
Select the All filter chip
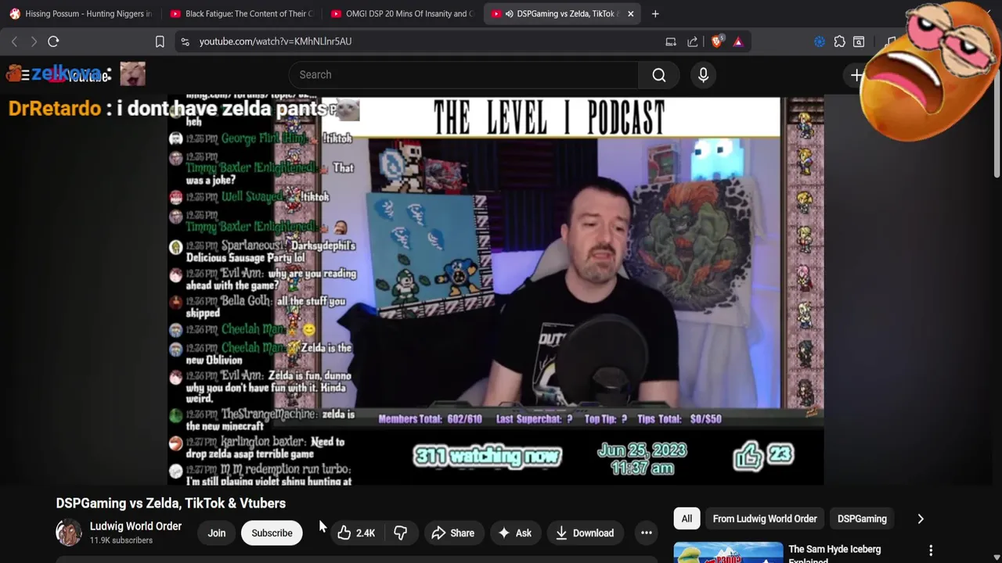click(x=687, y=518)
